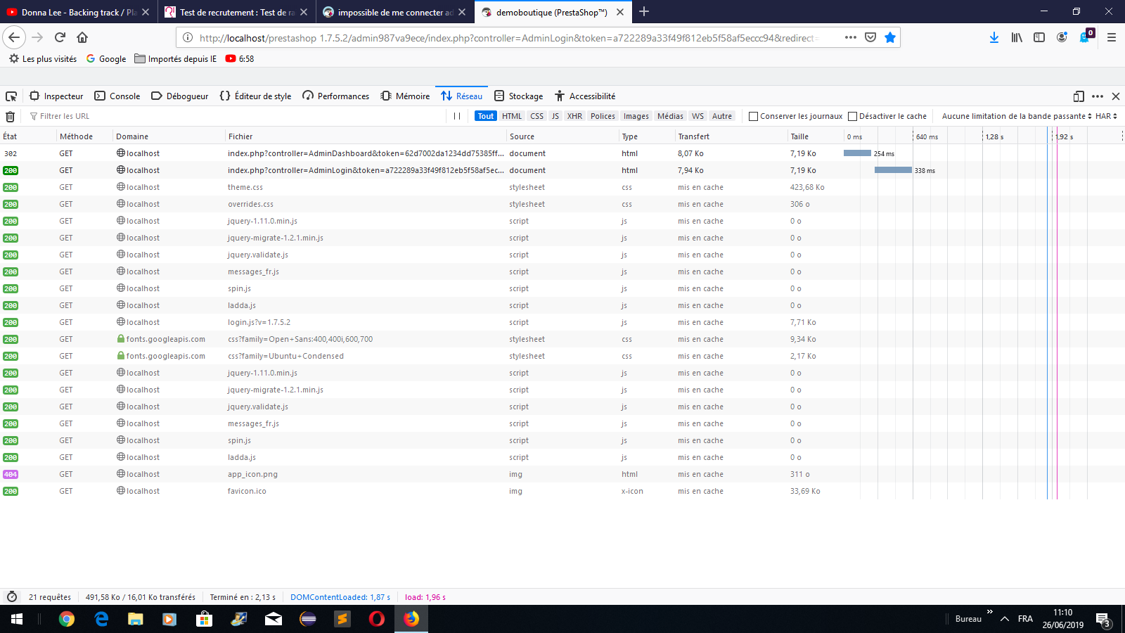Show hidden system tray icons
This screenshot has width=1125, height=633.
coord(1005,619)
